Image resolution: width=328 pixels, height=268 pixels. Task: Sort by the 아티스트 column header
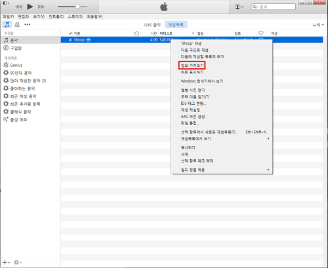[x=166, y=33]
